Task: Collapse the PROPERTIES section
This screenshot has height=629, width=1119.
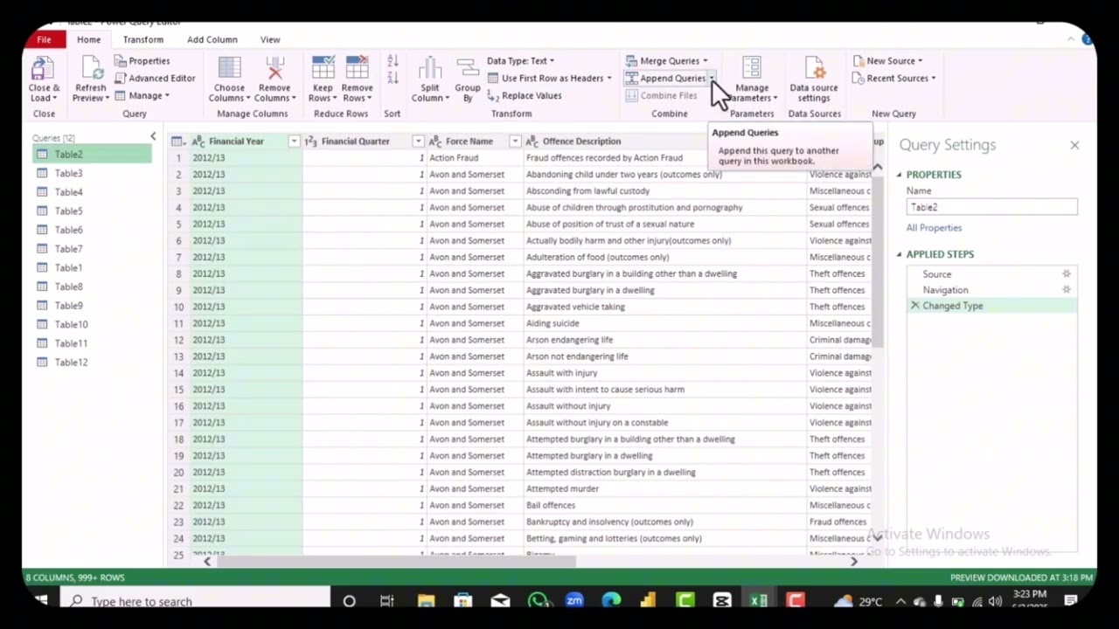Action: pos(899,175)
